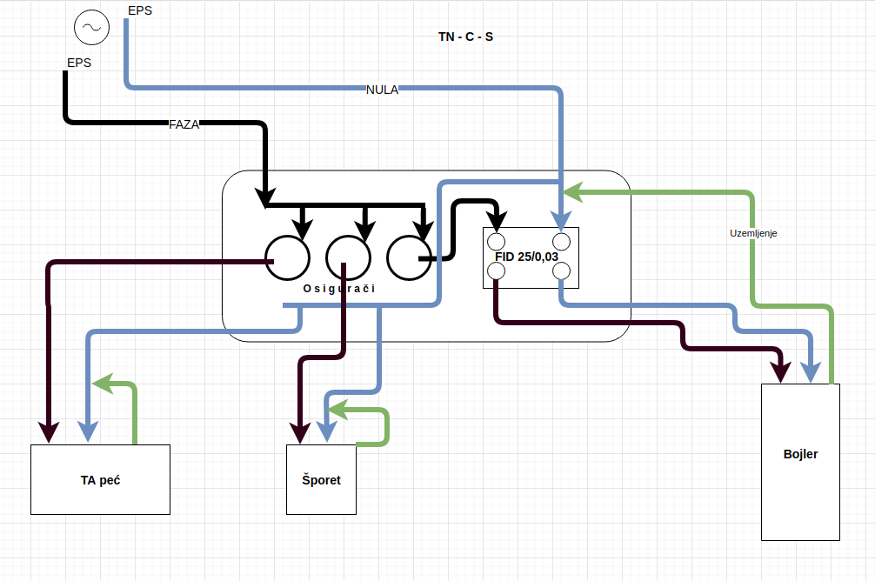875x581 pixels.
Task: Select the TN - C - S title text
Action: point(466,37)
